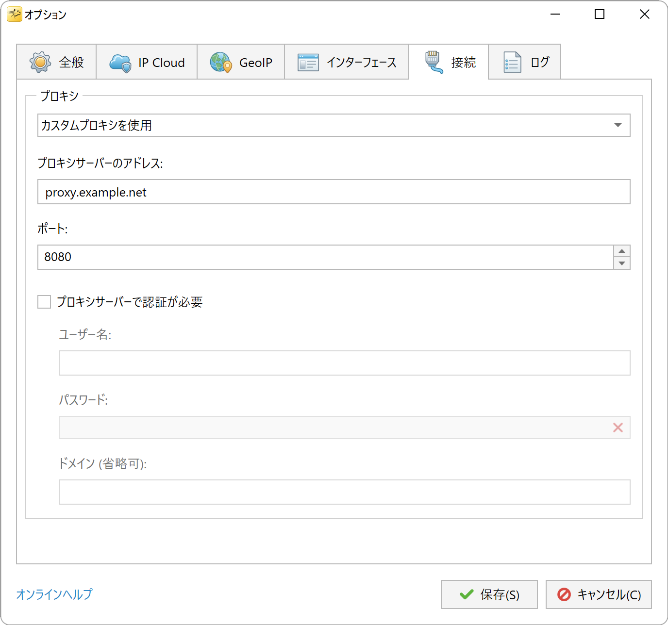Image resolution: width=668 pixels, height=625 pixels.
Task: Click the 保存(S) button
Action: 489,594
